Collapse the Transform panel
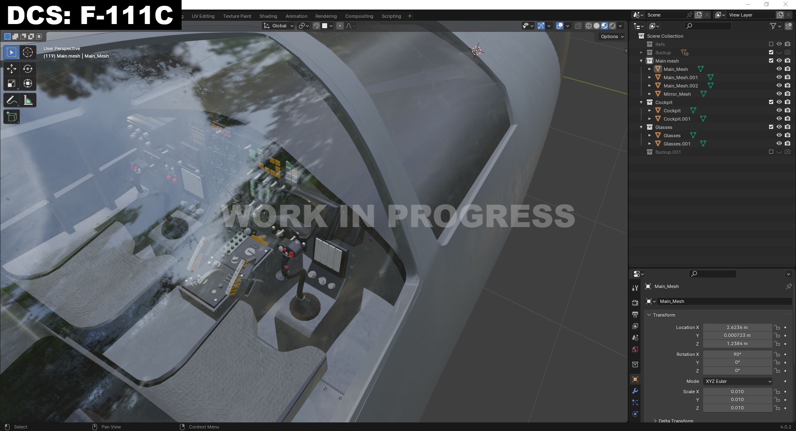 [649, 315]
